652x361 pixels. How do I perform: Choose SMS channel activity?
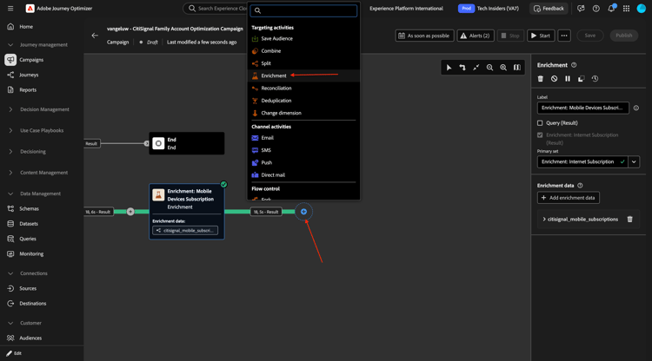[303, 150]
